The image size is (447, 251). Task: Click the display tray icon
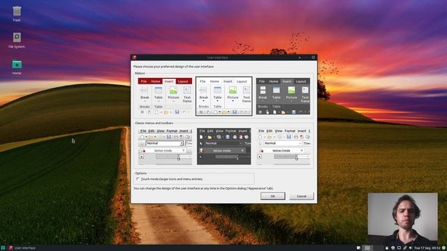click(399, 248)
